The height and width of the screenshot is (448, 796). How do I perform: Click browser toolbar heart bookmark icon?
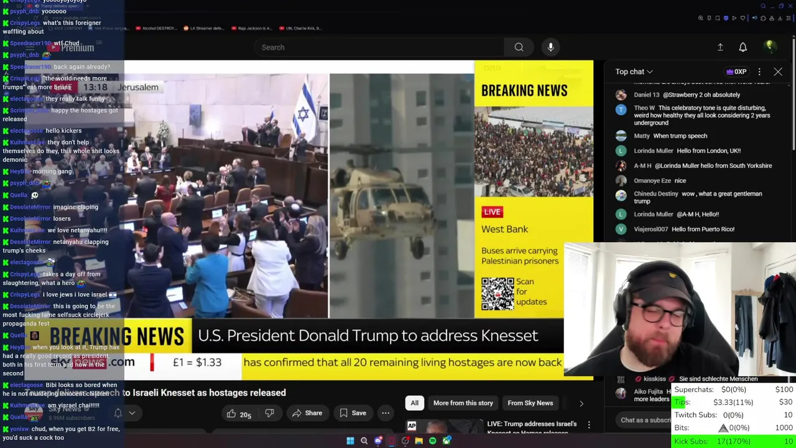[x=743, y=18]
